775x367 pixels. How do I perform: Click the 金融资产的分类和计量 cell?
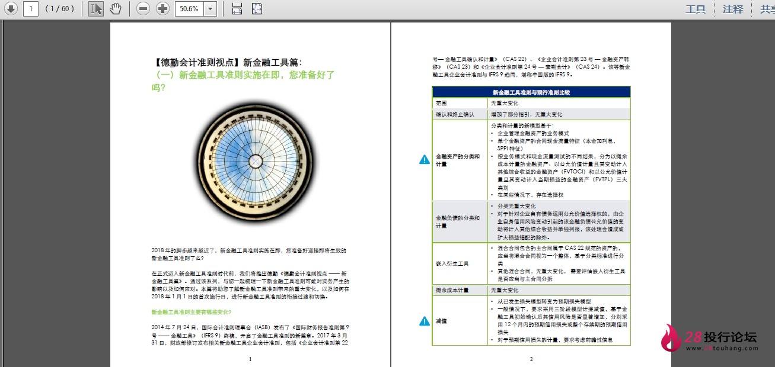point(461,160)
